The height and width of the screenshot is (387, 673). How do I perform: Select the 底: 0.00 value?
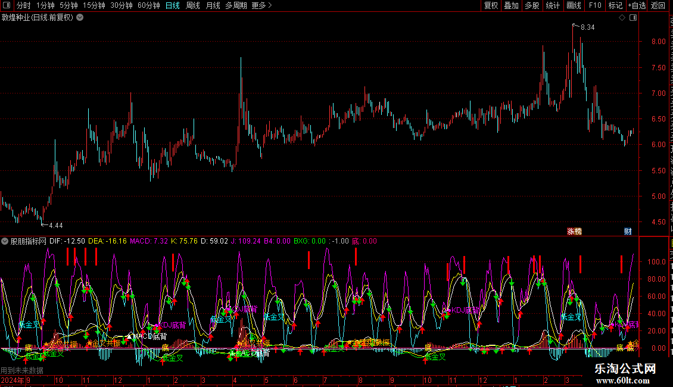tap(364, 241)
